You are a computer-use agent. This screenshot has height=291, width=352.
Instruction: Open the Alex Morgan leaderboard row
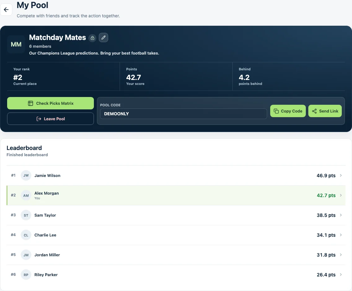(x=176, y=195)
